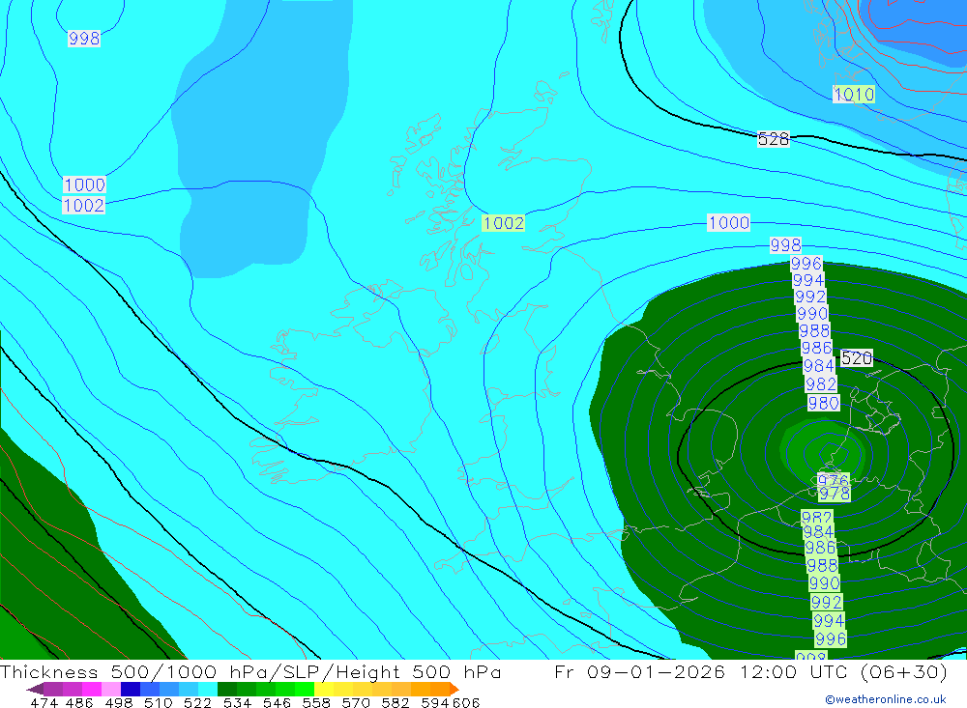Click the 1010 isobar label
The image size is (967, 708).
854,95
